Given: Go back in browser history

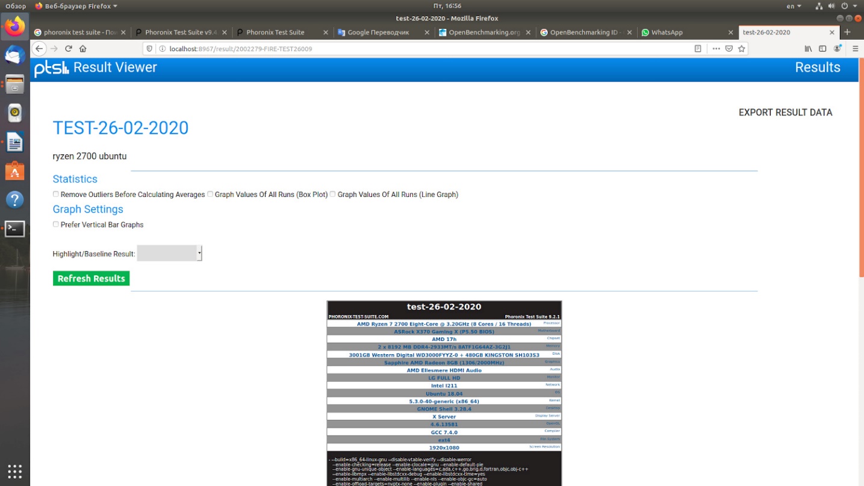Looking at the screenshot, I should (39, 49).
